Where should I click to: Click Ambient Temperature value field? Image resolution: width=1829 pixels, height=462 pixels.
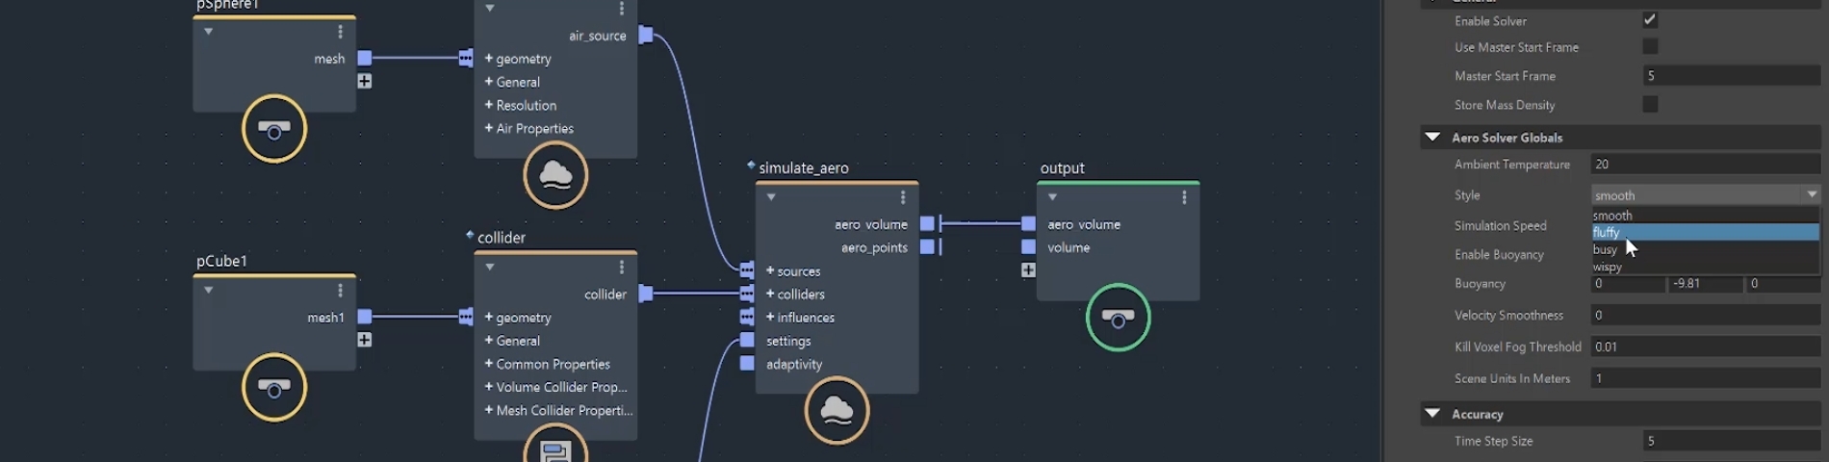pyautogui.click(x=1705, y=164)
